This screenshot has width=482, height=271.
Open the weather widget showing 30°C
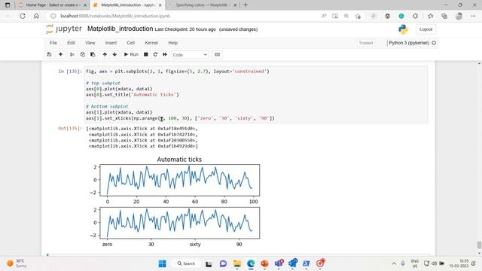(x=17, y=263)
